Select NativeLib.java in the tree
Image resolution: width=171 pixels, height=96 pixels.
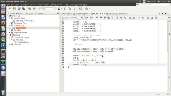(24, 42)
